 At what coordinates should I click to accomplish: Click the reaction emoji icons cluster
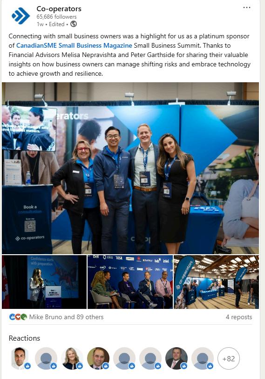[x=18, y=317]
